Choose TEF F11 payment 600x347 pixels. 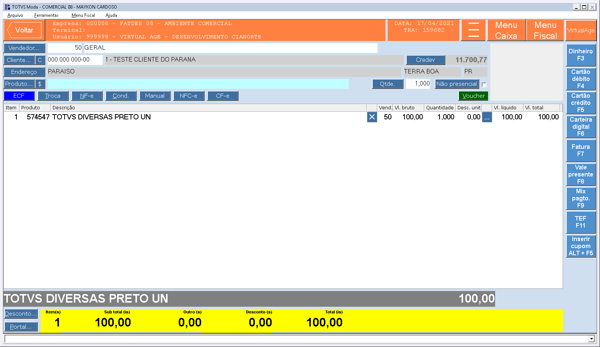(x=581, y=222)
